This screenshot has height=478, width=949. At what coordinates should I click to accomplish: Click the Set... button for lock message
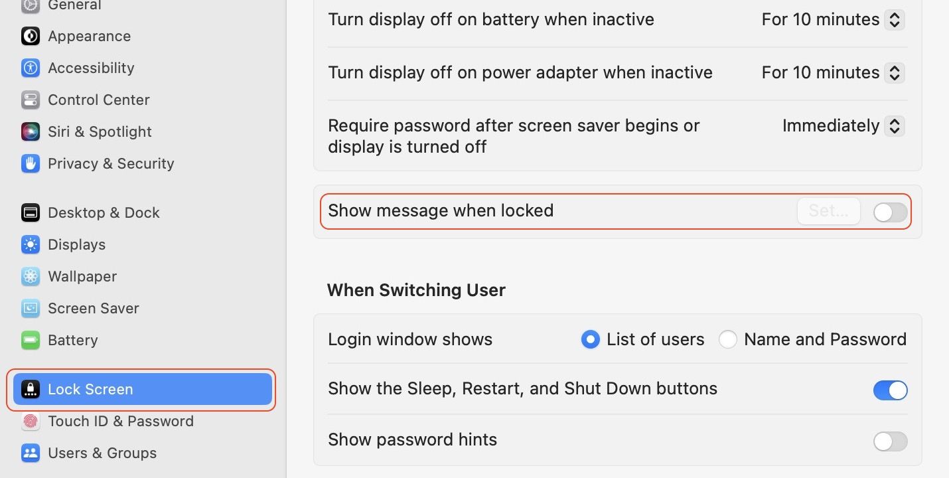pos(828,210)
